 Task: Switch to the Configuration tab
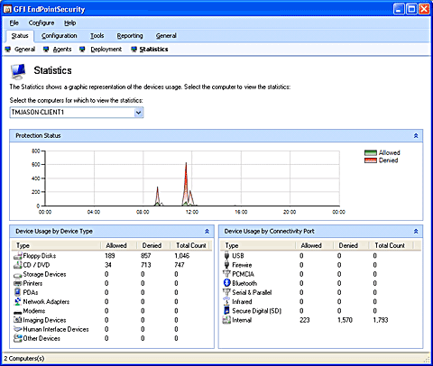click(x=60, y=36)
